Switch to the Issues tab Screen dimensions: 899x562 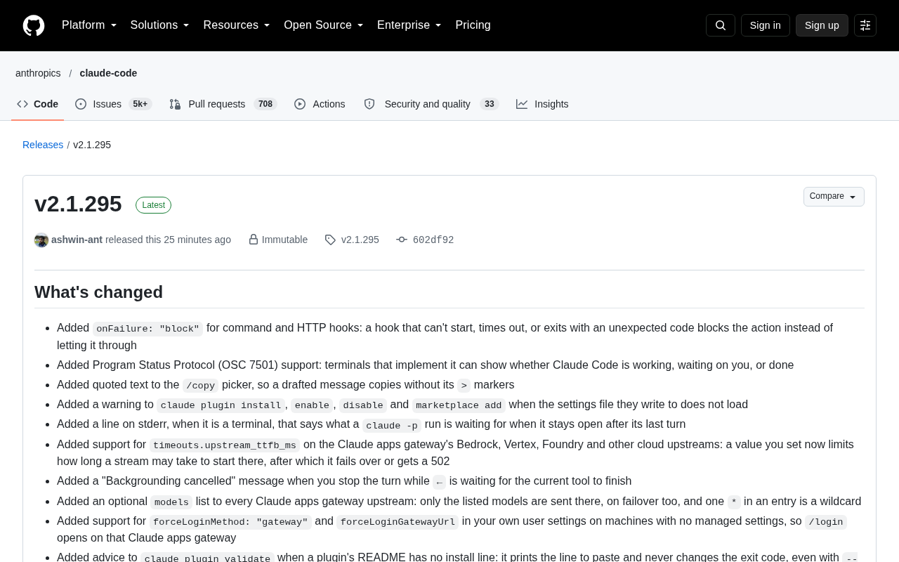114,104
